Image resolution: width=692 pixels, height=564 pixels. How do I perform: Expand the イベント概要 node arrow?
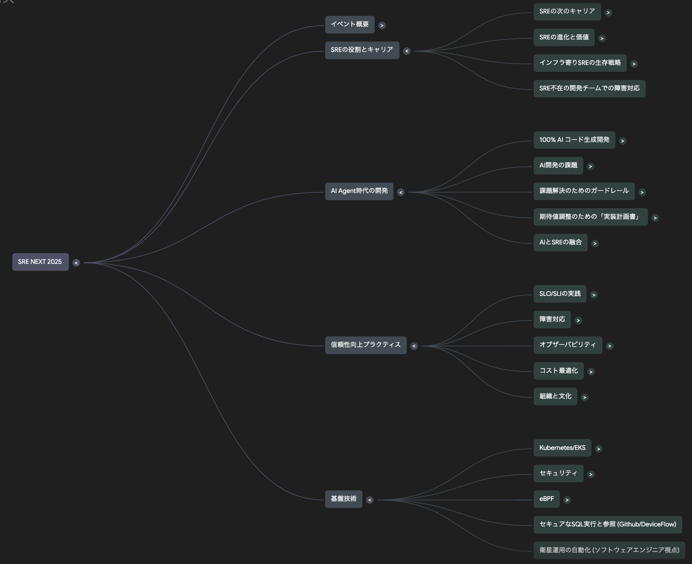(382, 26)
